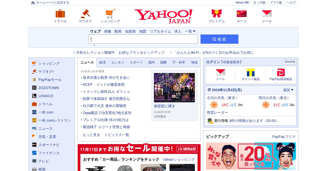
Task: Open the Travel suitcase icon in the header
Action: coord(60,14)
